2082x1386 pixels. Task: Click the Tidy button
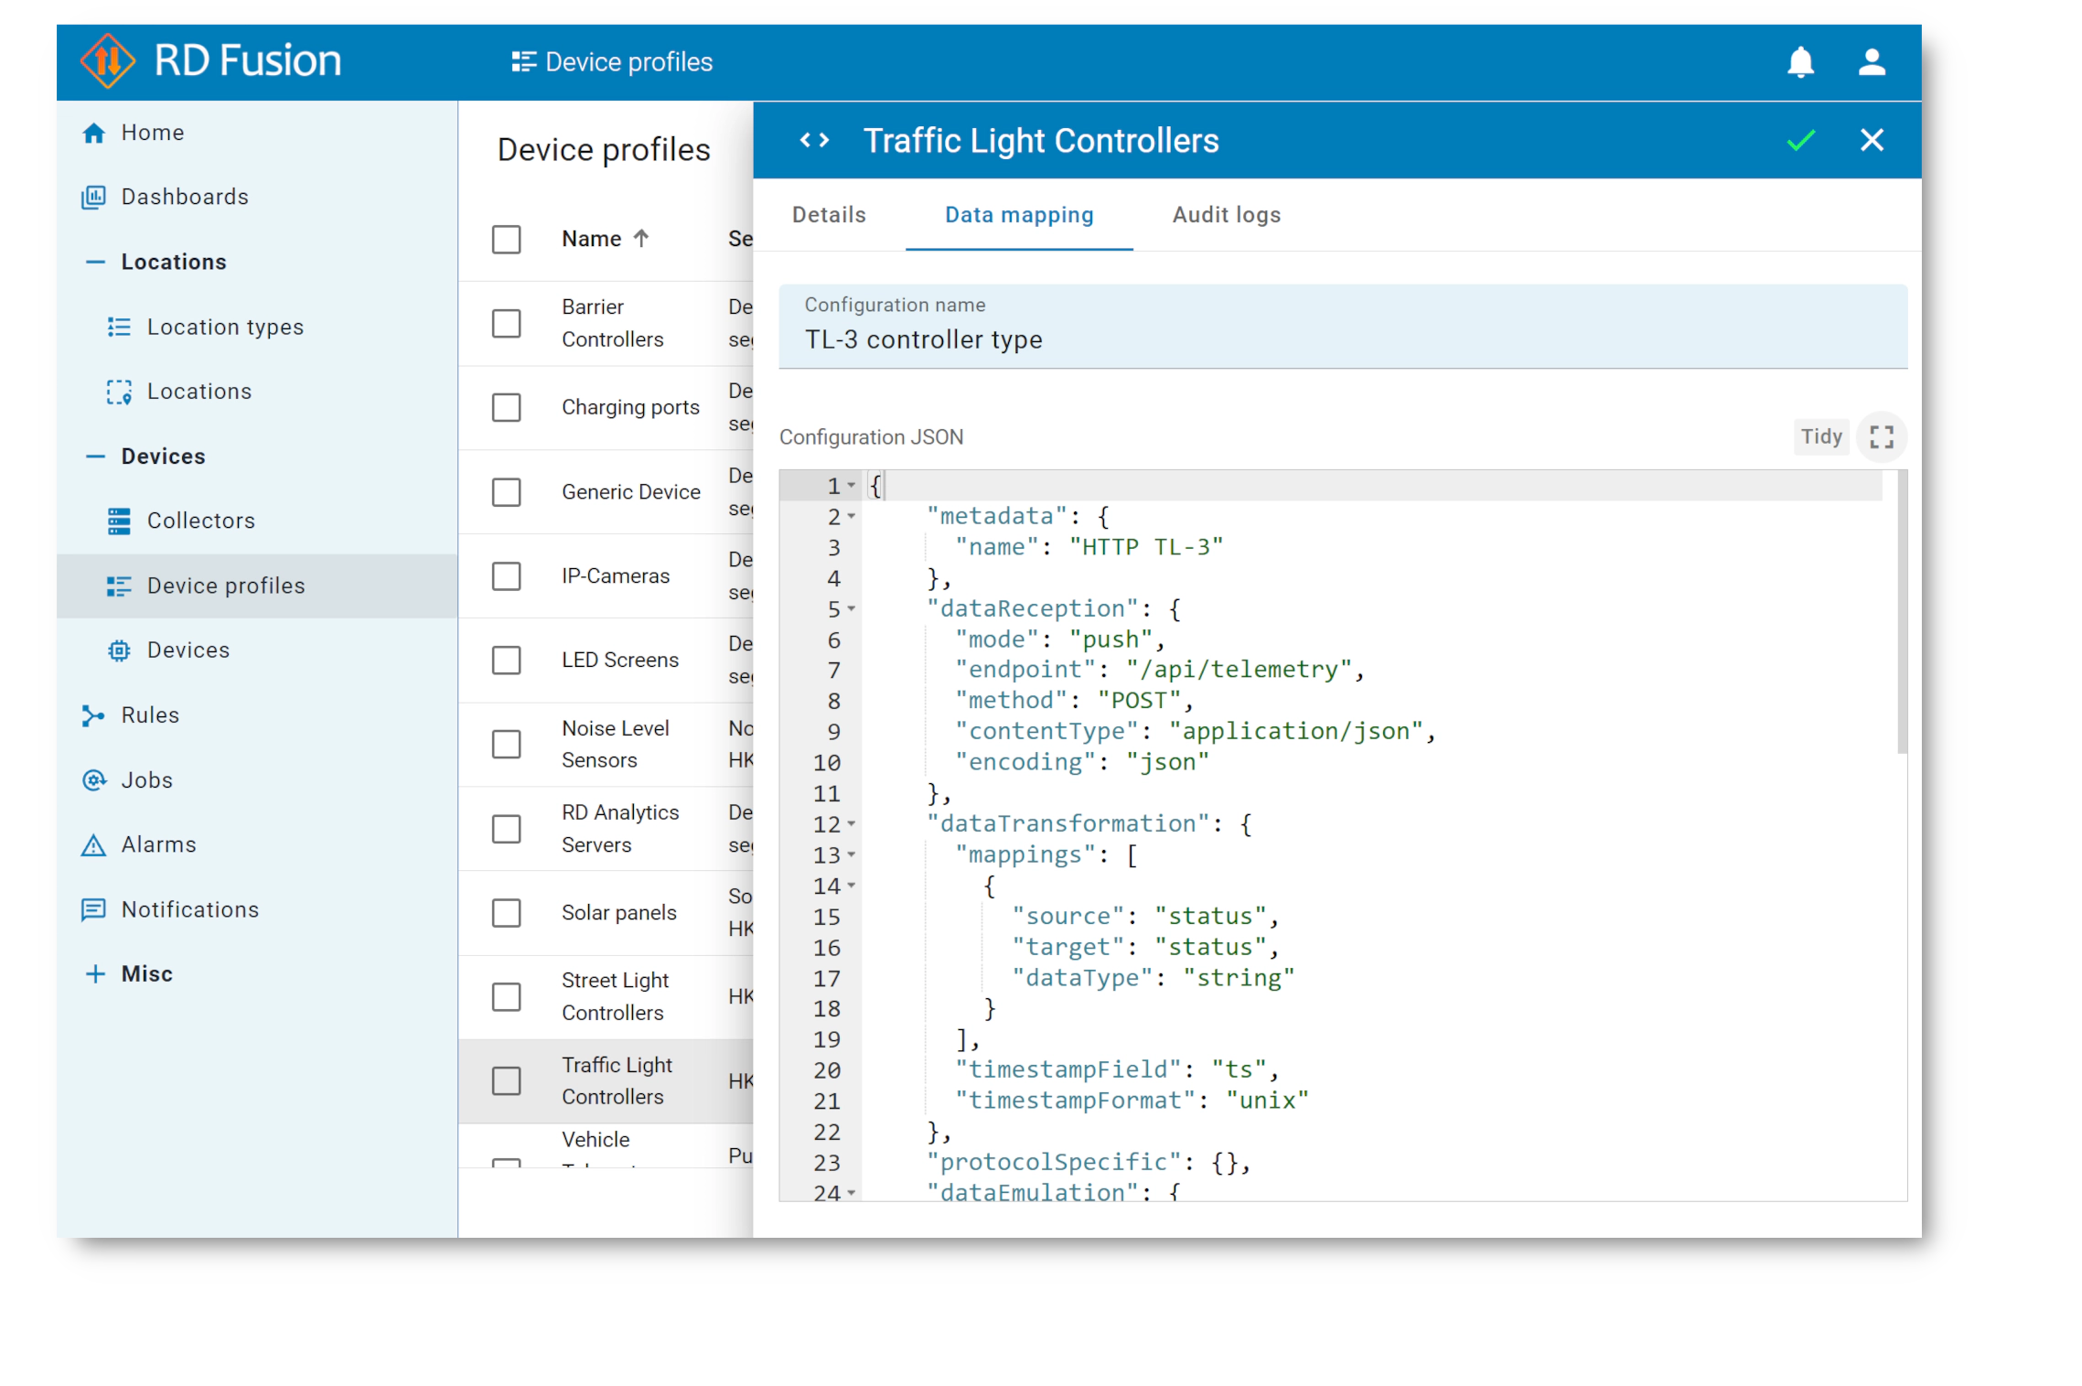tap(1820, 437)
